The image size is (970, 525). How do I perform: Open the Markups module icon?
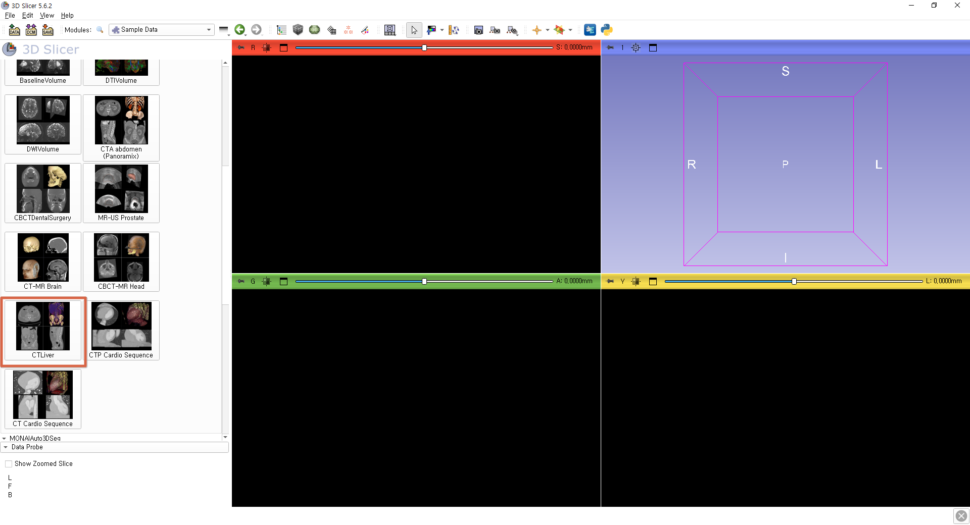pyautogui.click(x=348, y=30)
